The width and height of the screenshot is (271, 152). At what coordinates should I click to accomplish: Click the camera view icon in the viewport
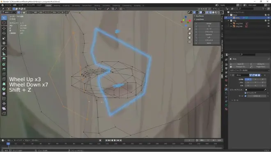coord(190,38)
